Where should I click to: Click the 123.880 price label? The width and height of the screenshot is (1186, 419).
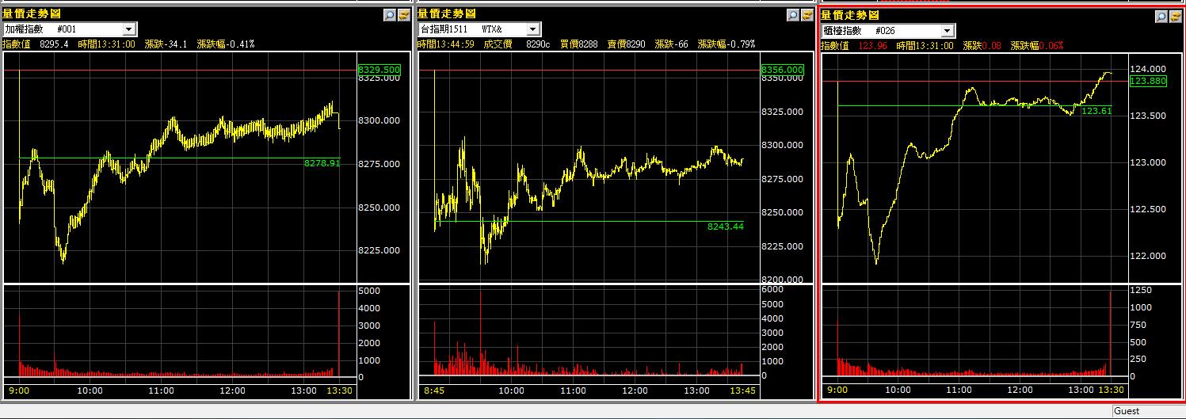tap(1148, 81)
